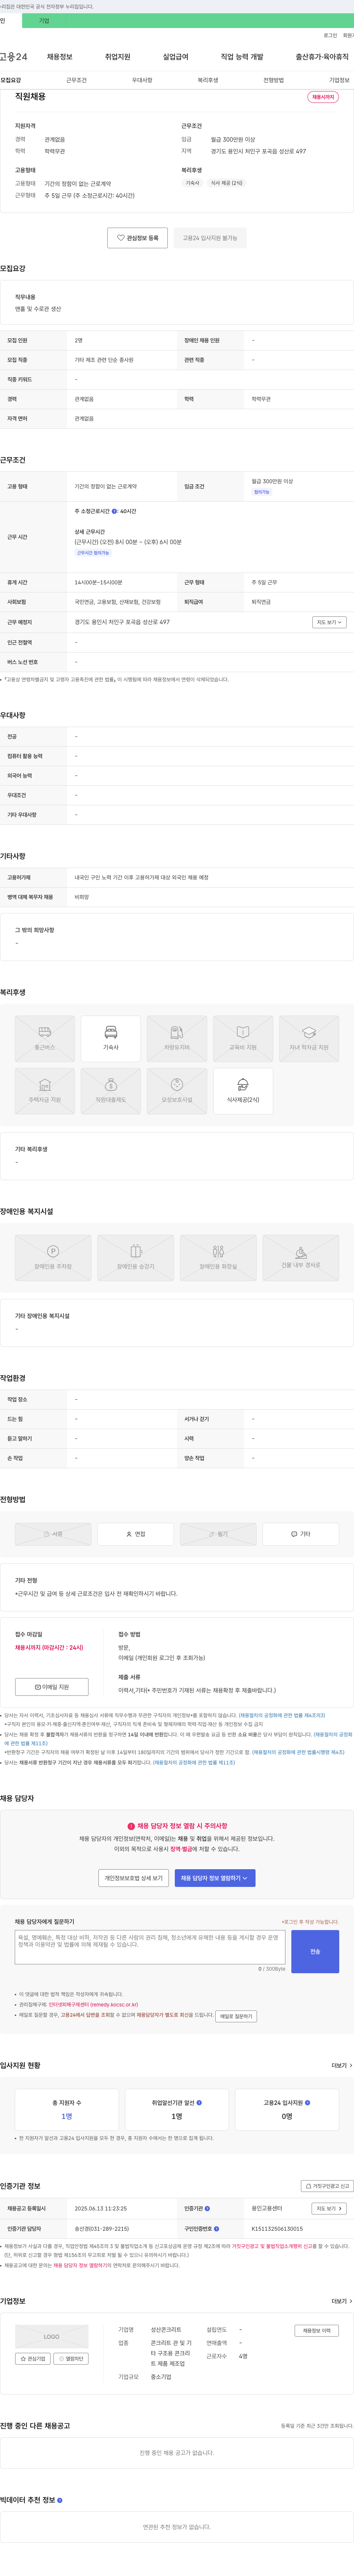Jump to 전형방법 section tab
This screenshot has height=2576, width=354.
[x=273, y=80]
